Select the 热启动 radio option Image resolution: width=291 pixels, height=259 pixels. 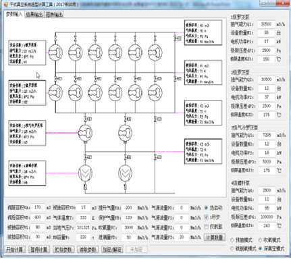(x=213, y=208)
